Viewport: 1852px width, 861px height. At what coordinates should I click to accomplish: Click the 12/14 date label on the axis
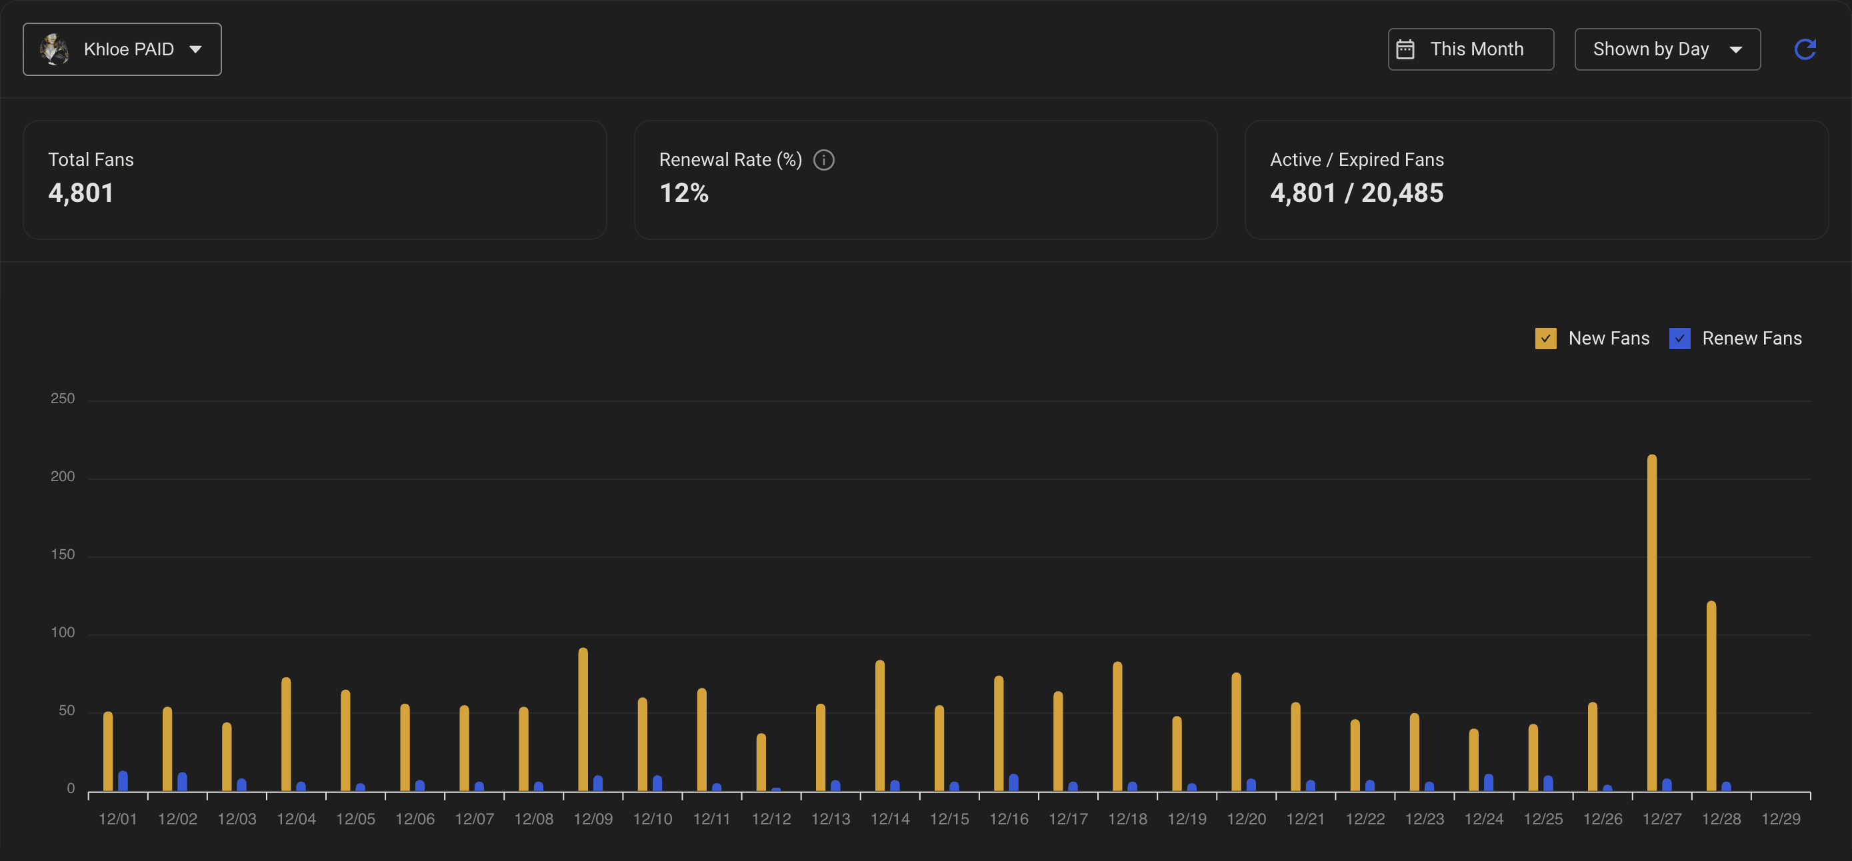pos(891,818)
